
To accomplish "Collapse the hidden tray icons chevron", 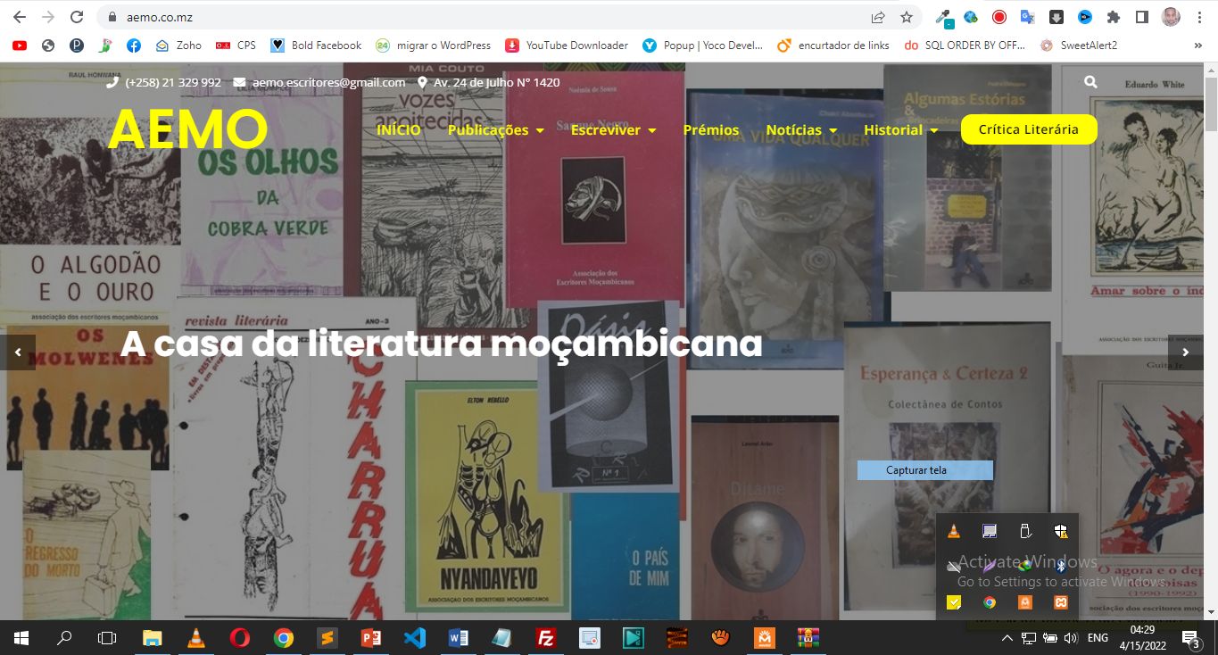I will coord(1007,638).
